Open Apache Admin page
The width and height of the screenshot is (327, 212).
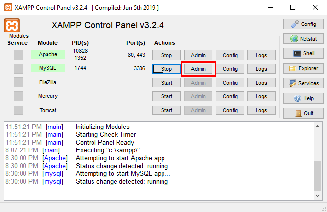198,55
